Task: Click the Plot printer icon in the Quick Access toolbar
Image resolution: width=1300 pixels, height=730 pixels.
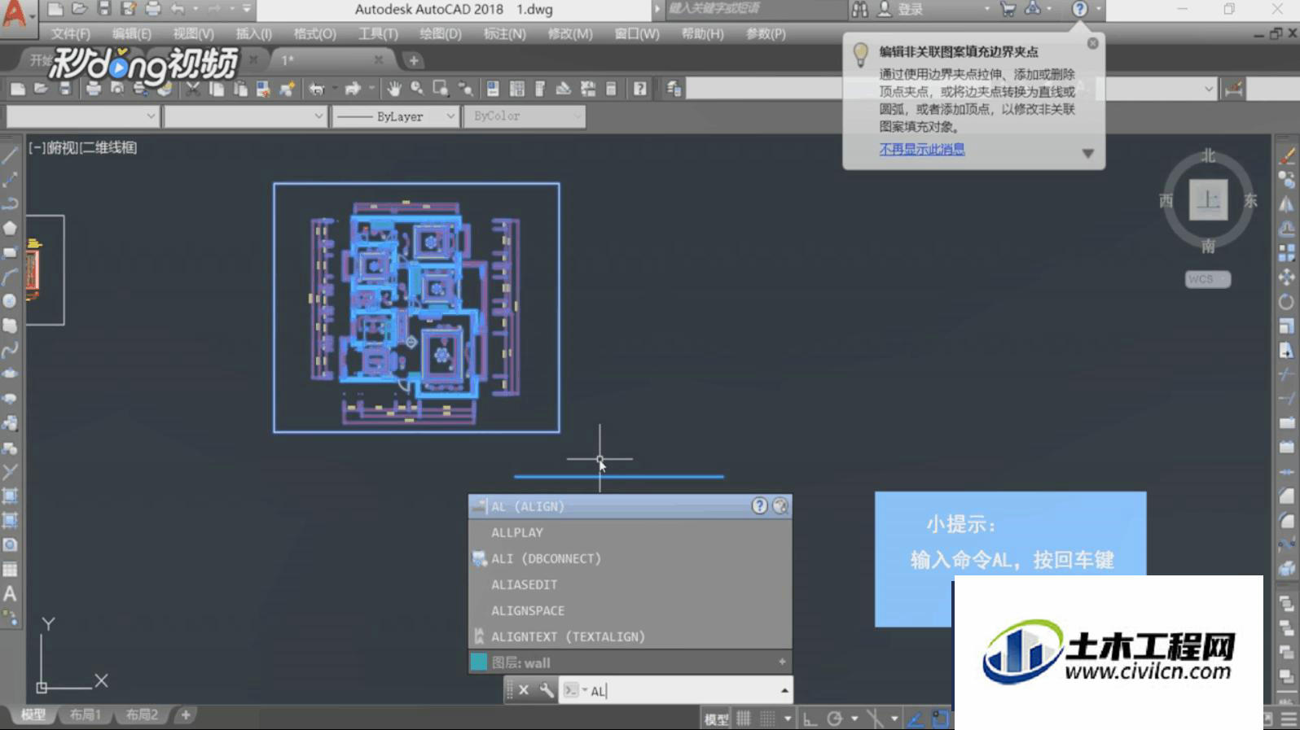Action: (152, 9)
